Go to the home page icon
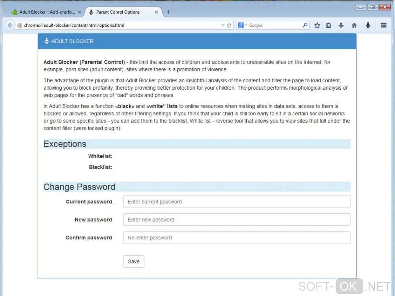Image resolution: width=395 pixels, height=296 pixels. (x=354, y=26)
